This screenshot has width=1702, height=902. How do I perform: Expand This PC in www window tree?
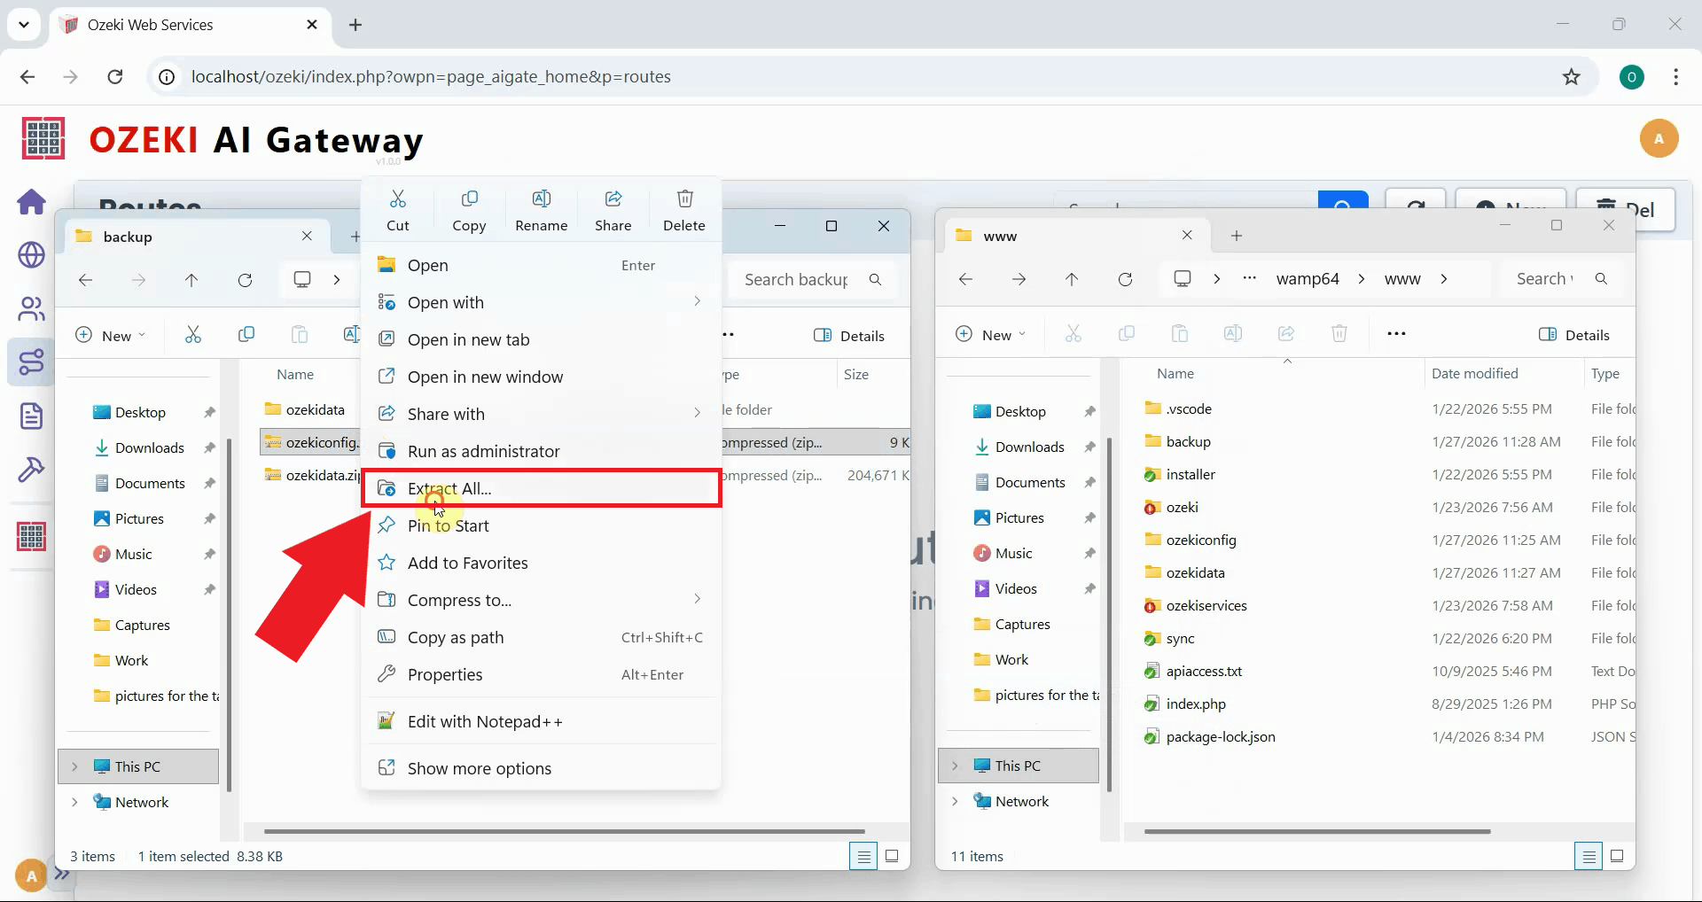[x=955, y=766]
